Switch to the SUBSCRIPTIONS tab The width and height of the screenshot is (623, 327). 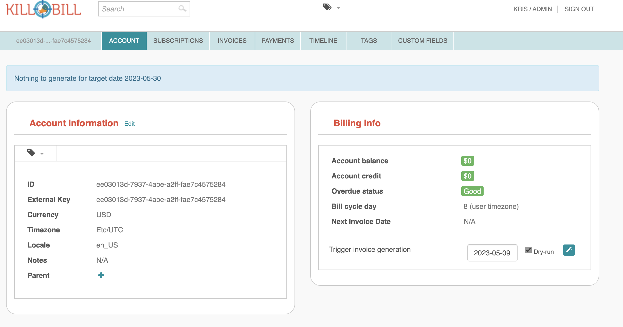178,40
